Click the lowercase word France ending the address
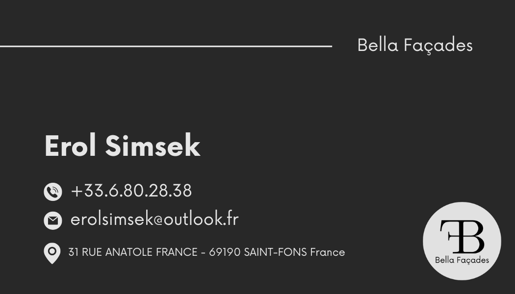515x294 pixels. [x=328, y=252]
